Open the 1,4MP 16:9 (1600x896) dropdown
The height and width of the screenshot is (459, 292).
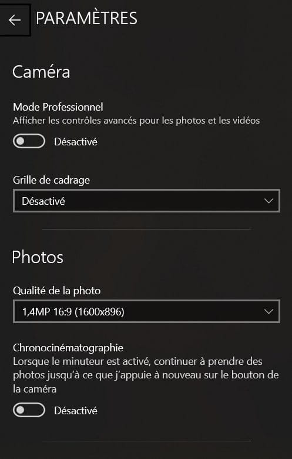point(146,311)
